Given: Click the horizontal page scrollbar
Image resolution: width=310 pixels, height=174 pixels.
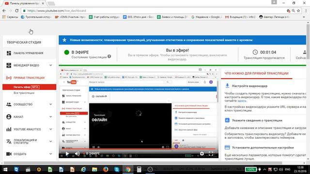Looking at the screenshot, I should (x=142, y=163).
